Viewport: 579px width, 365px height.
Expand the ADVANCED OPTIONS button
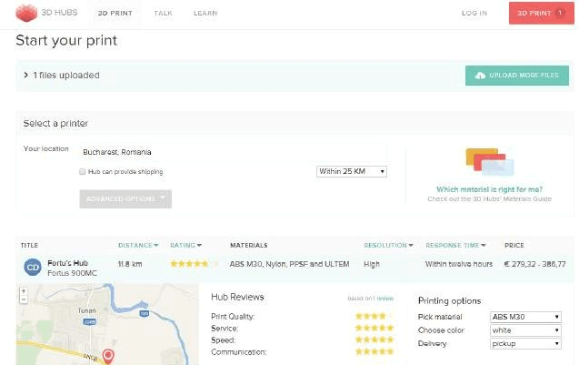click(x=125, y=199)
